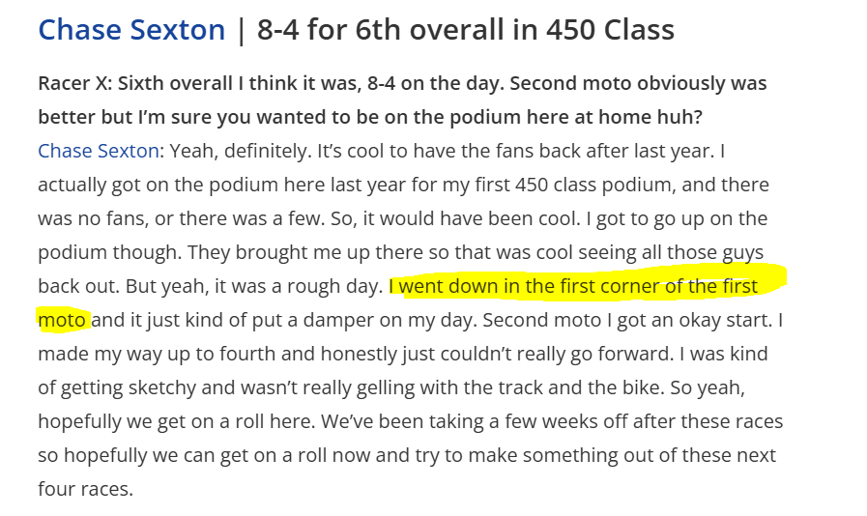Click the highlighted word "moto" at line start
867x516 pixels.
pyautogui.click(x=63, y=320)
